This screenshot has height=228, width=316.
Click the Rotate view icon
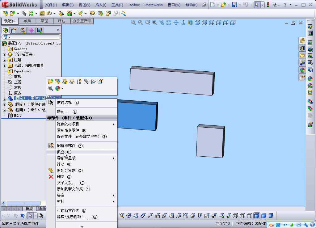(x=169, y=23)
